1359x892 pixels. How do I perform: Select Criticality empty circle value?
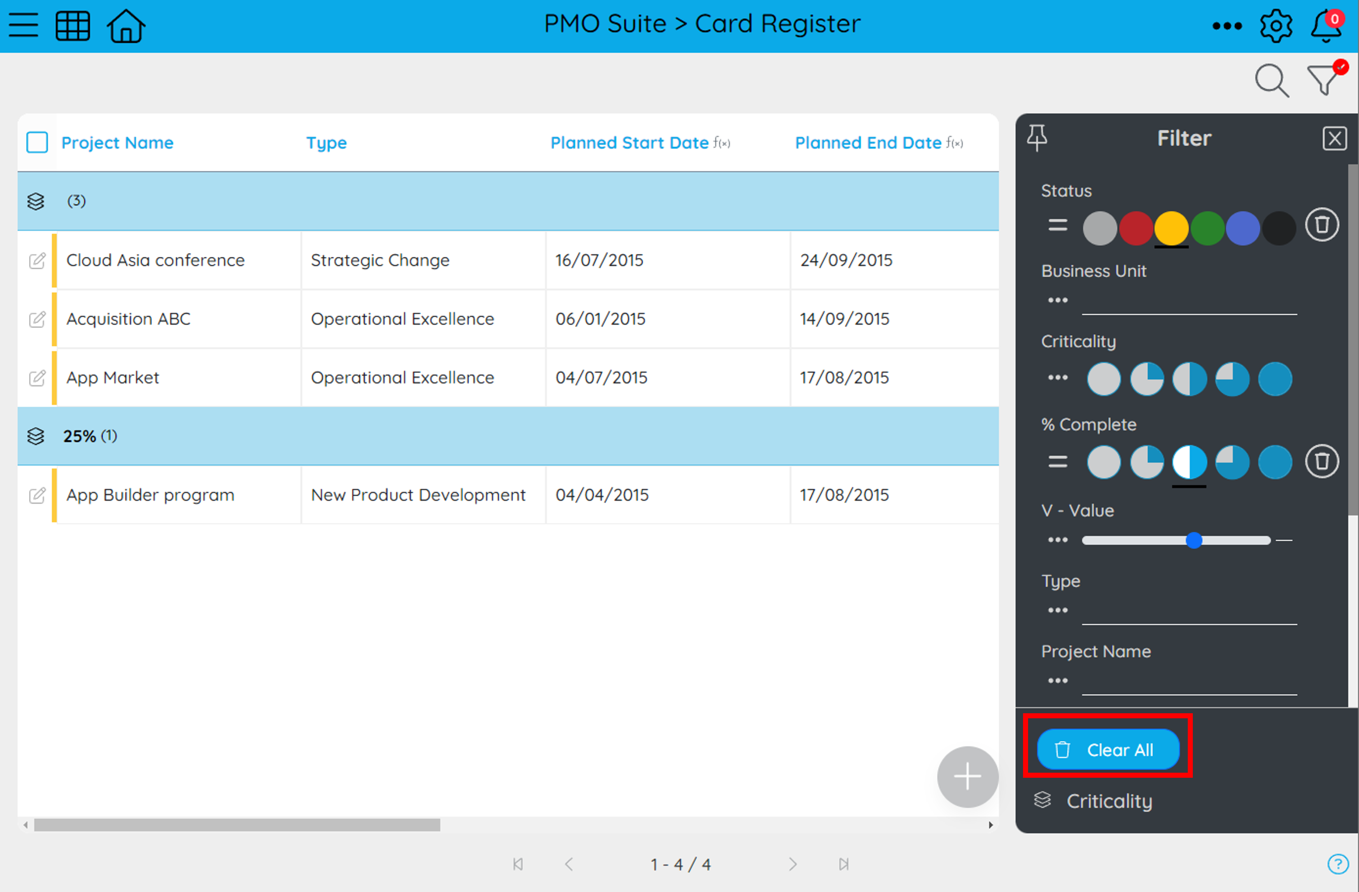(1104, 379)
